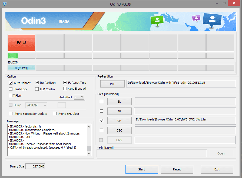Open the AP RAM dump dropdown

click(x=36, y=105)
